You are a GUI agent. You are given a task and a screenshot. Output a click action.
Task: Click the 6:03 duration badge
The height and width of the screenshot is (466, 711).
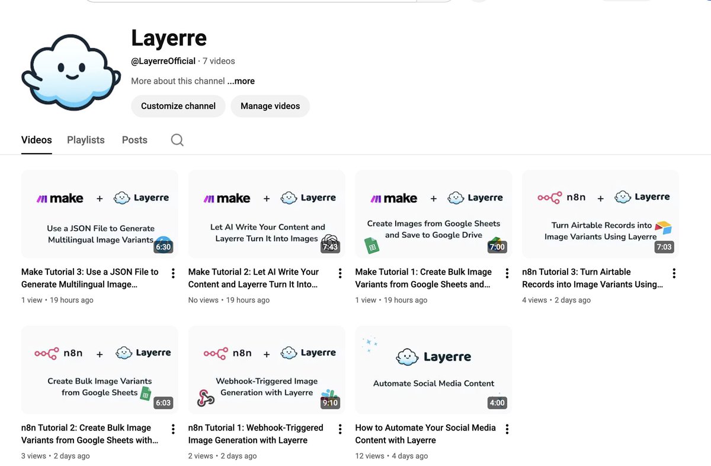[x=163, y=403]
